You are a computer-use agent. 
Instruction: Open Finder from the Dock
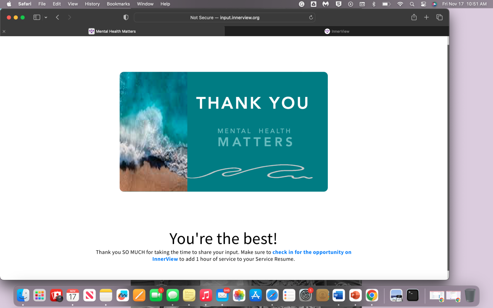coord(23,295)
